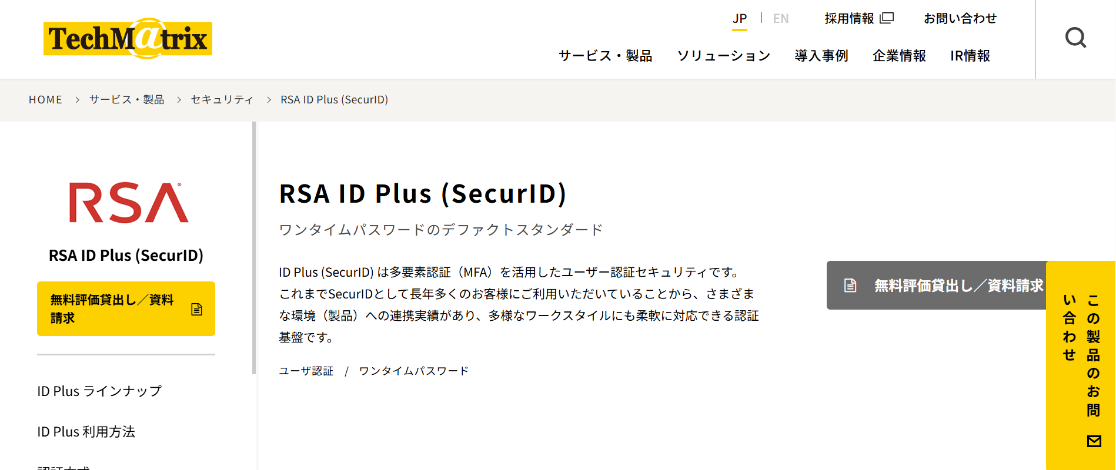Open ID Plus 利用方法 sidebar item
Screen dimensions: 1116x470
86,432
